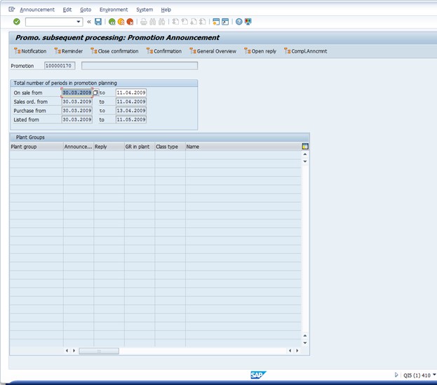The image size is (437, 385).
Task: Open the Help menu
Action: 166,10
